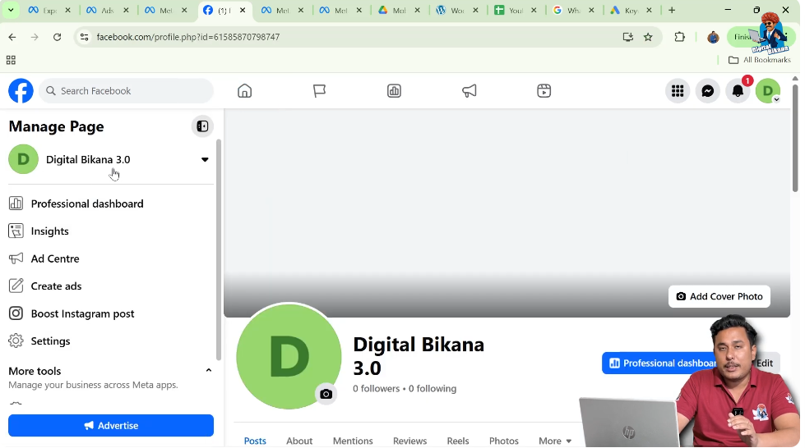Open Settings text in the sidebar
The image size is (805, 448).
click(50, 341)
